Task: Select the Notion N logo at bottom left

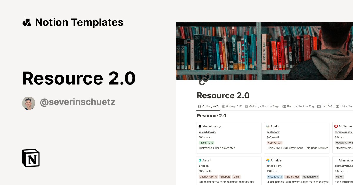Action: click(x=31, y=158)
